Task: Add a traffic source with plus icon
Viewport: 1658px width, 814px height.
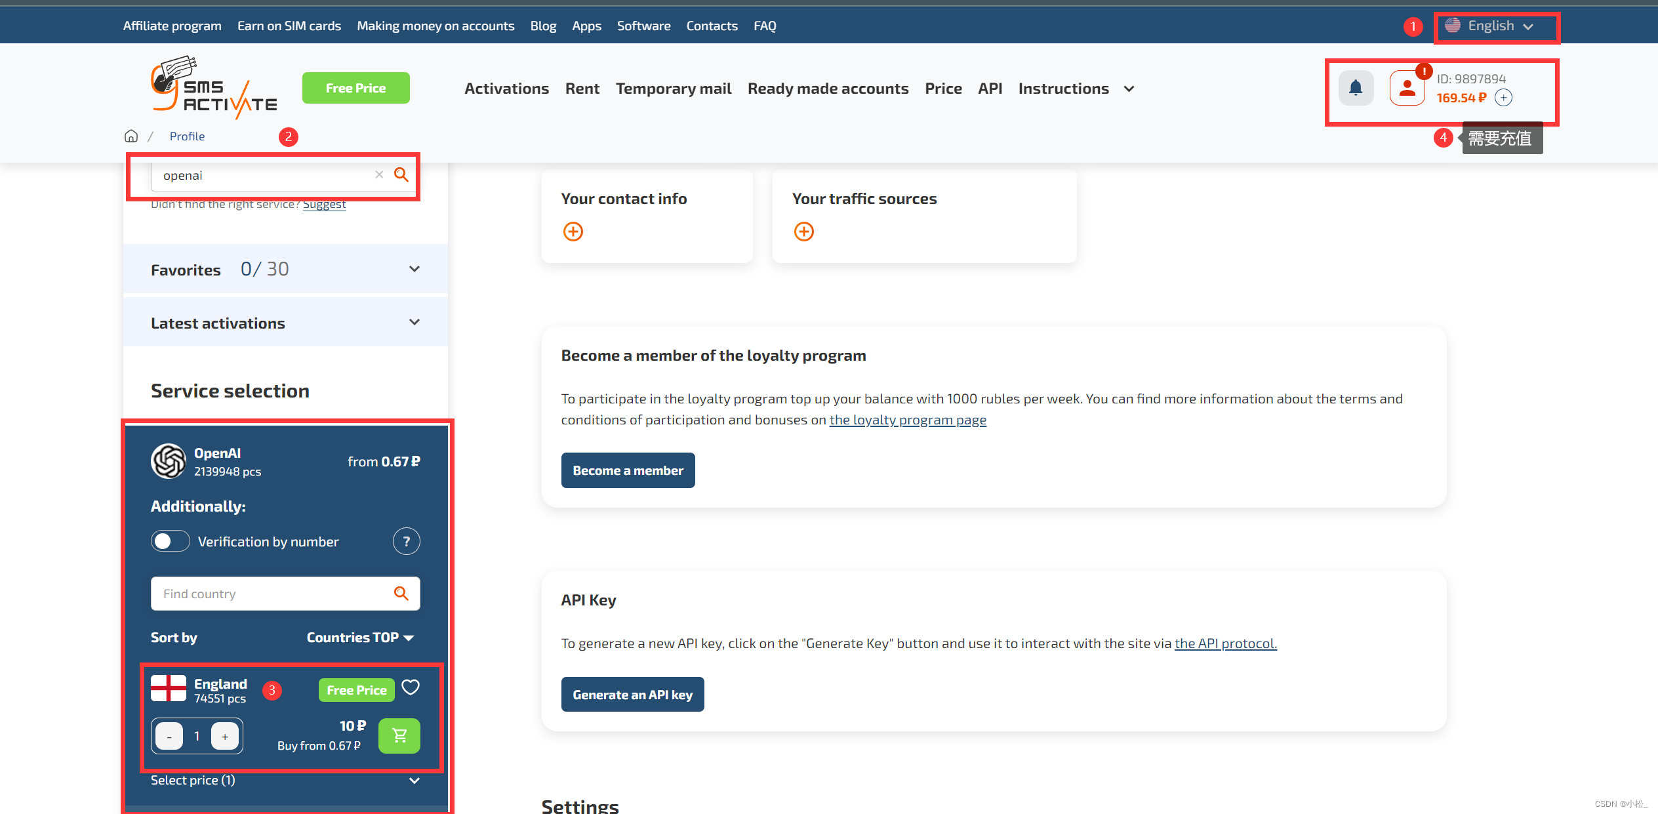Action: (803, 232)
